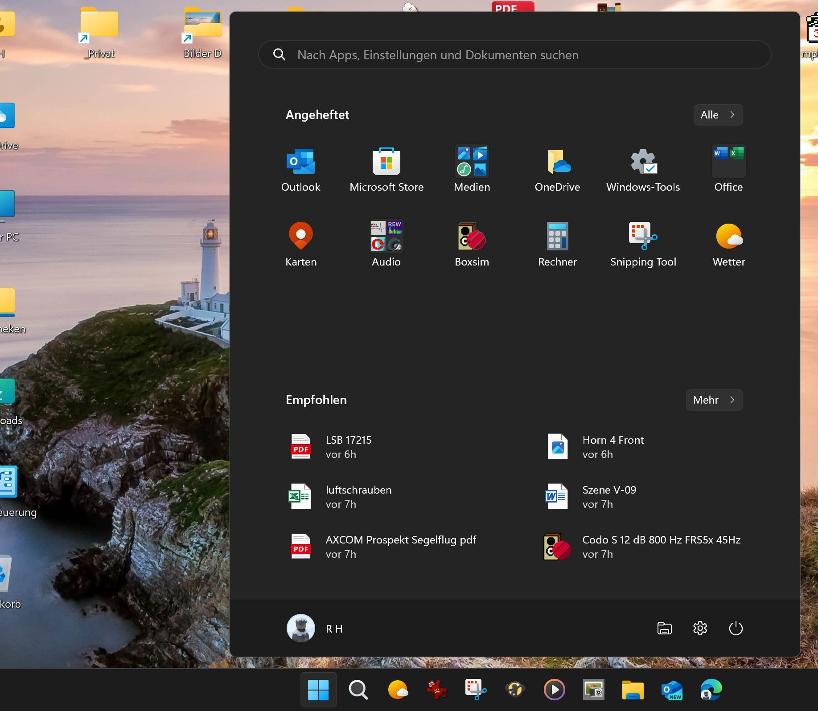Open the R H user account menu
The width and height of the screenshot is (818, 711).
point(315,629)
